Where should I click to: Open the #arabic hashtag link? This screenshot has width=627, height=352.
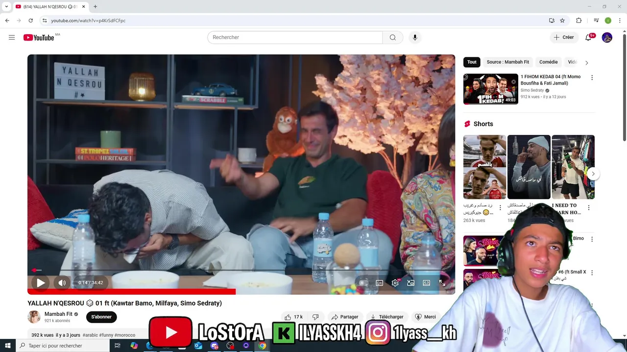tap(90, 335)
